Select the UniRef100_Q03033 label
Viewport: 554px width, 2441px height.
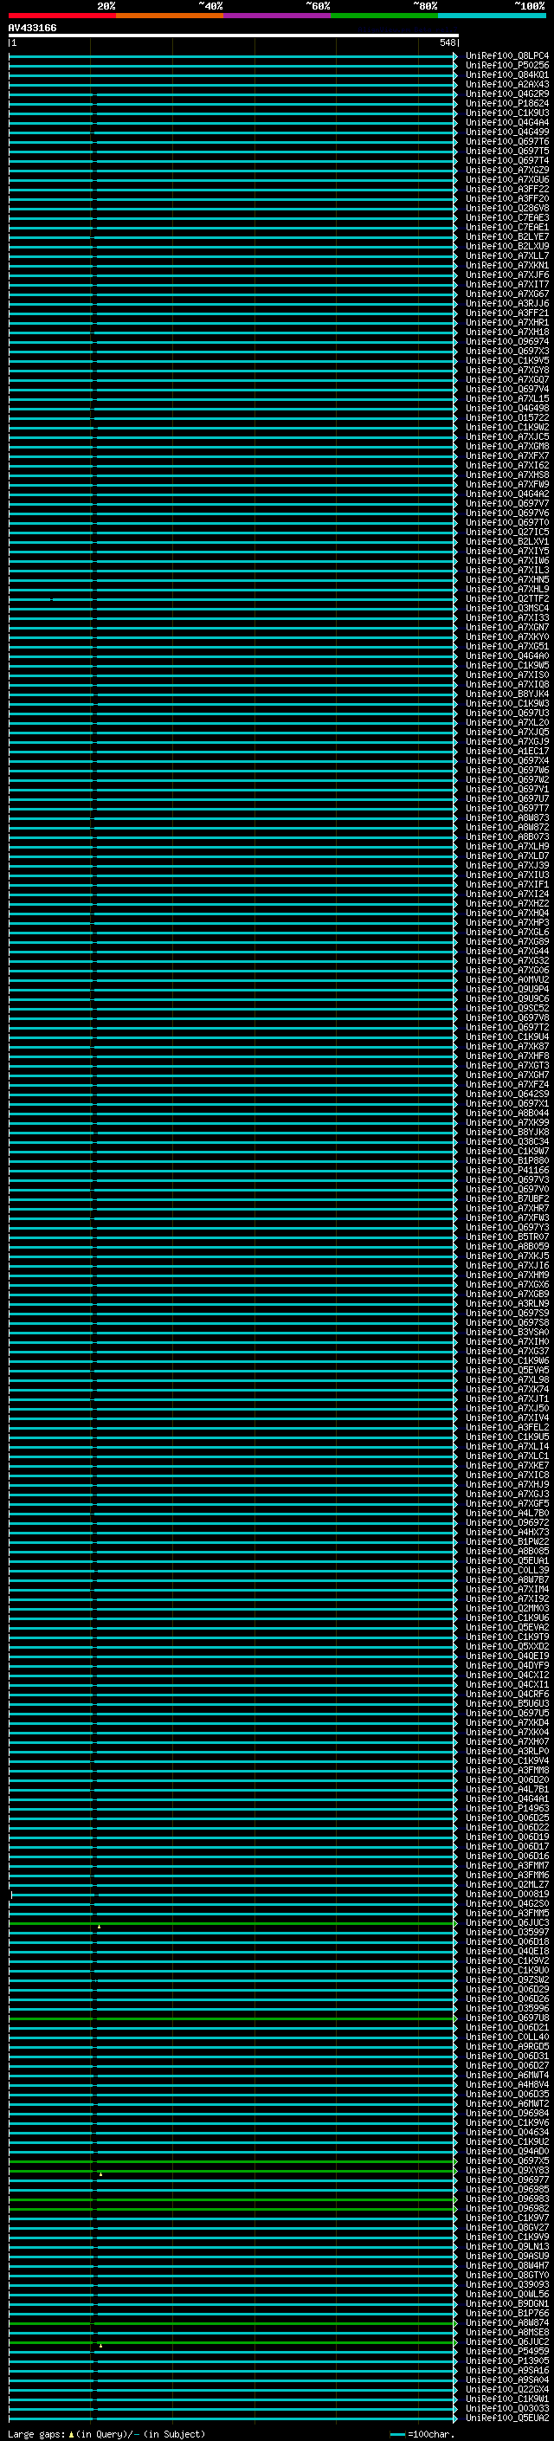[x=506, y=2408]
